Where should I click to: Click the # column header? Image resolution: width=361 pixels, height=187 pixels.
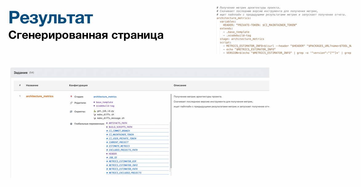click(20, 85)
